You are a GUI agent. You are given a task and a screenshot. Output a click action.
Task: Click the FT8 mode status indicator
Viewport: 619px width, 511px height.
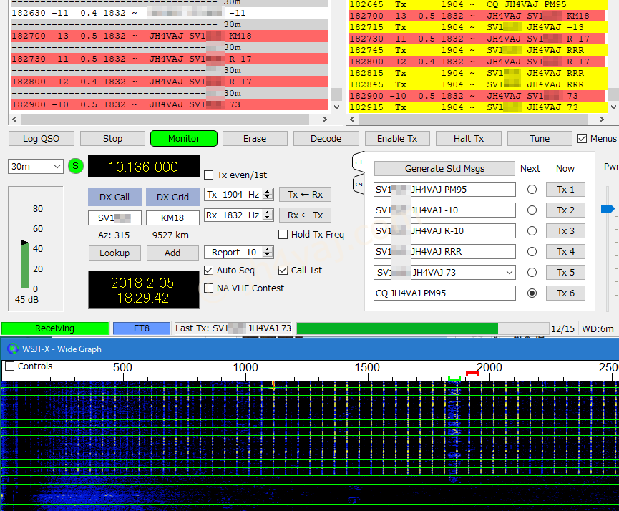click(x=141, y=328)
